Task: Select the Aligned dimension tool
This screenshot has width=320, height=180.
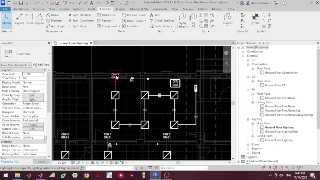Action: 19,19
